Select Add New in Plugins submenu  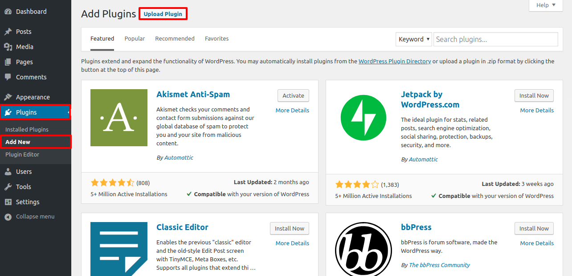point(18,142)
